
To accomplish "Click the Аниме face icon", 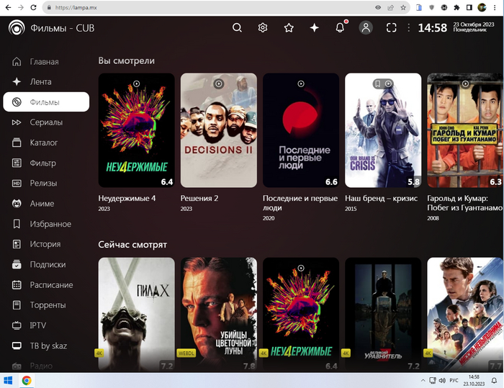I will click(x=17, y=204).
